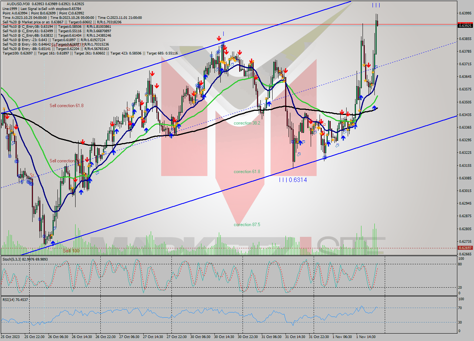Click the '25 Oct 22:30' time axis label
The image size is (474, 341).
coord(34,337)
